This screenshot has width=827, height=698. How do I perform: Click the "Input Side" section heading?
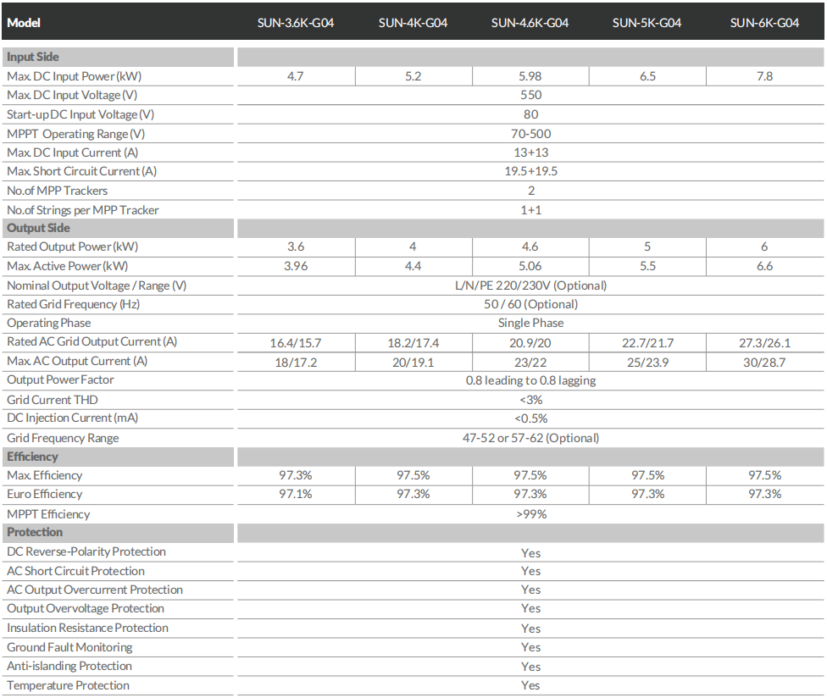coord(33,57)
